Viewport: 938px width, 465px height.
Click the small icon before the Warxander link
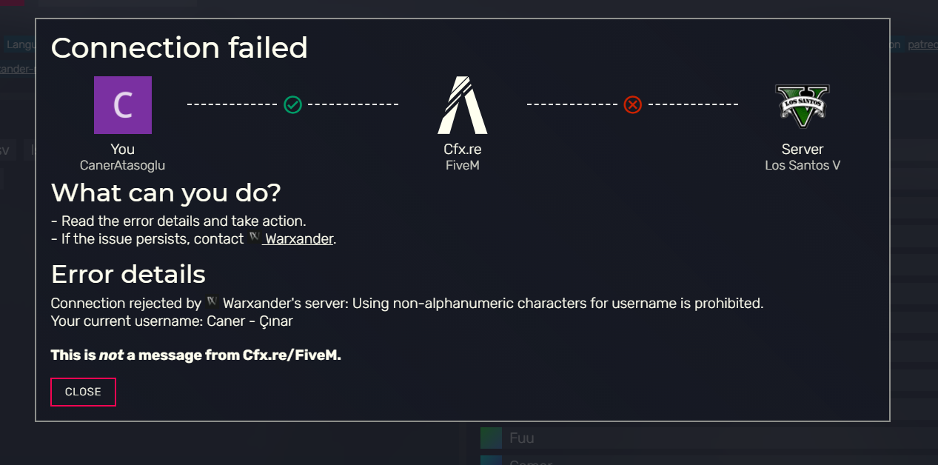[255, 238]
